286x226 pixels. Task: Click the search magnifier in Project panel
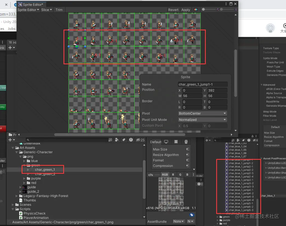[28, 140]
